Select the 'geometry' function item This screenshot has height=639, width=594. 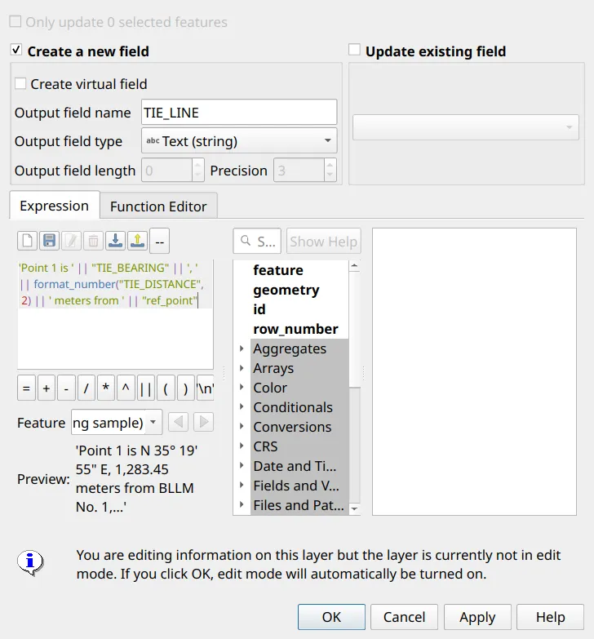(286, 290)
